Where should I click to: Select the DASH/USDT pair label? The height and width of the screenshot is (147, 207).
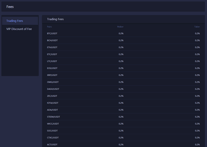[x=53, y=89]
